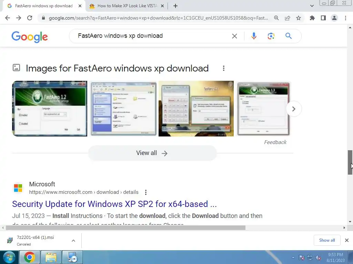Close the downloads bar
The image size is (353, 264).
click(347, 240)
